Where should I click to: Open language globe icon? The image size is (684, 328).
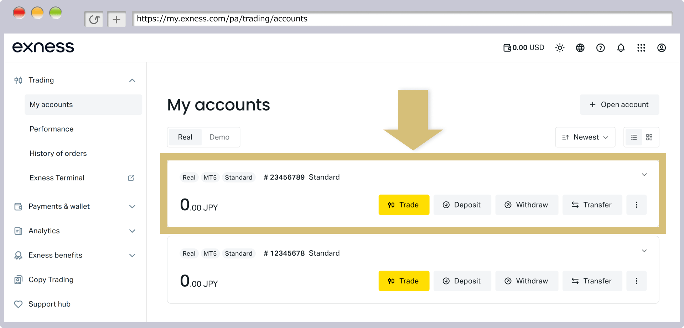(580, 48)
